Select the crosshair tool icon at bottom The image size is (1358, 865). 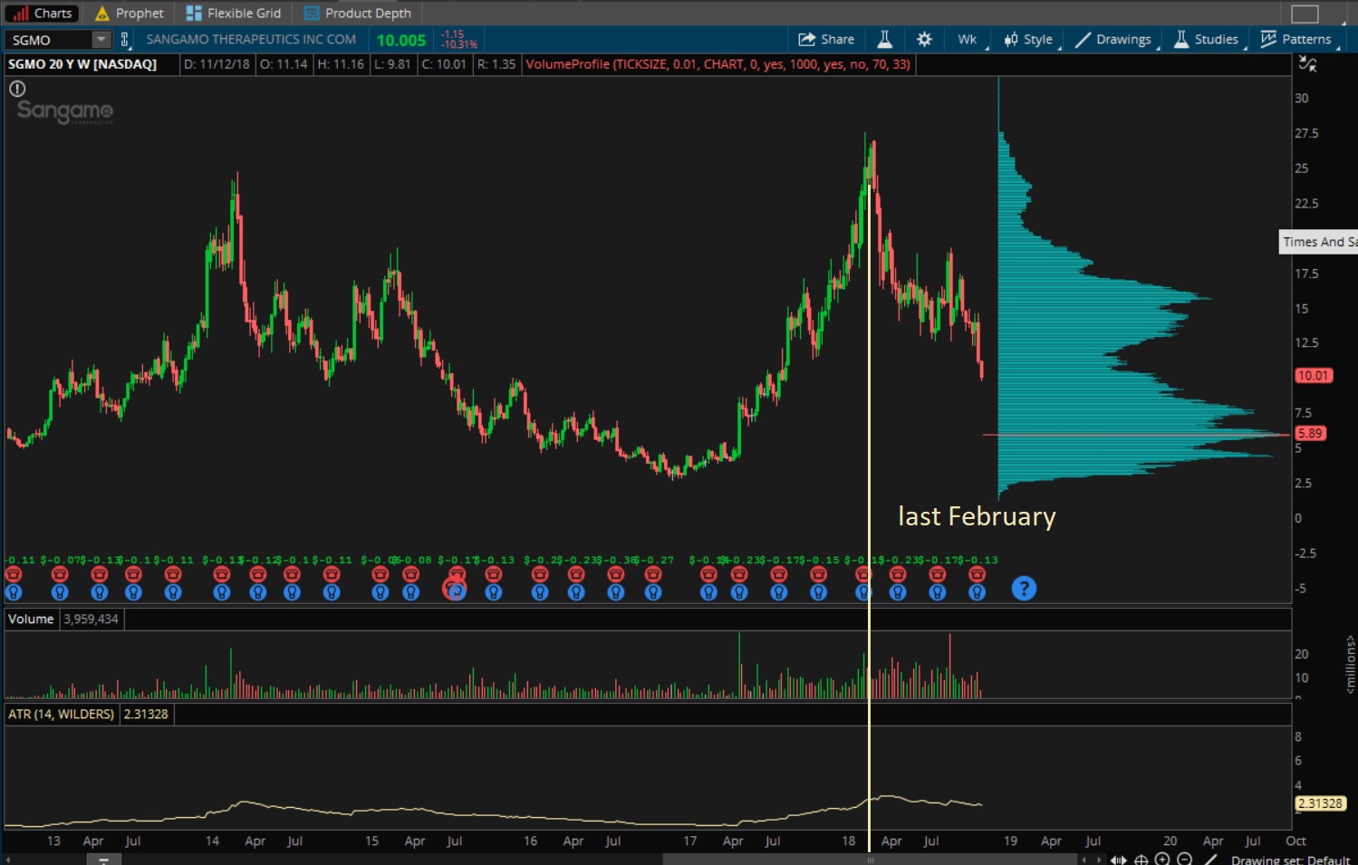tap(1141, 860)
